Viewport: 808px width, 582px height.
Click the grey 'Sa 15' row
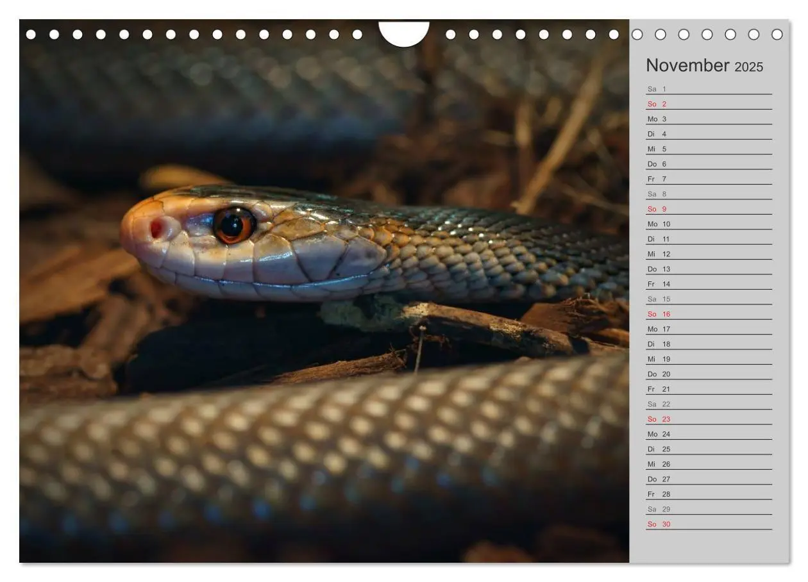click(x=709, y=299)
